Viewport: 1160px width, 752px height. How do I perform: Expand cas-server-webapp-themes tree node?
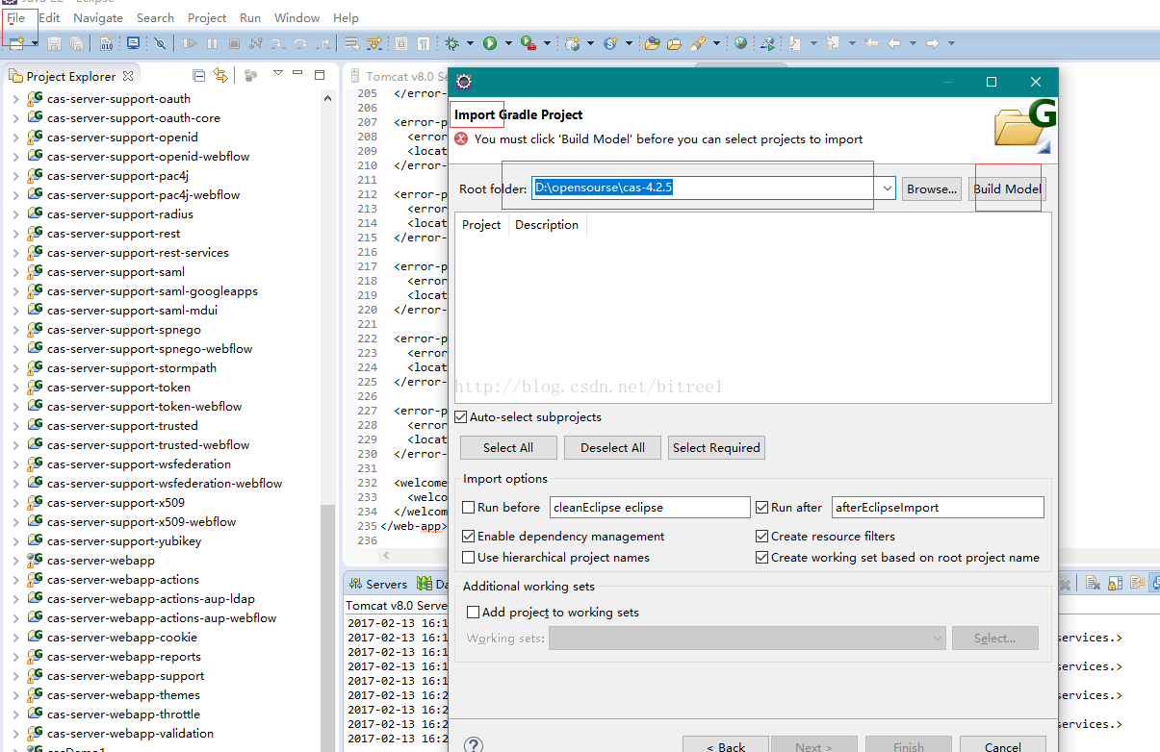click(14, 695)
